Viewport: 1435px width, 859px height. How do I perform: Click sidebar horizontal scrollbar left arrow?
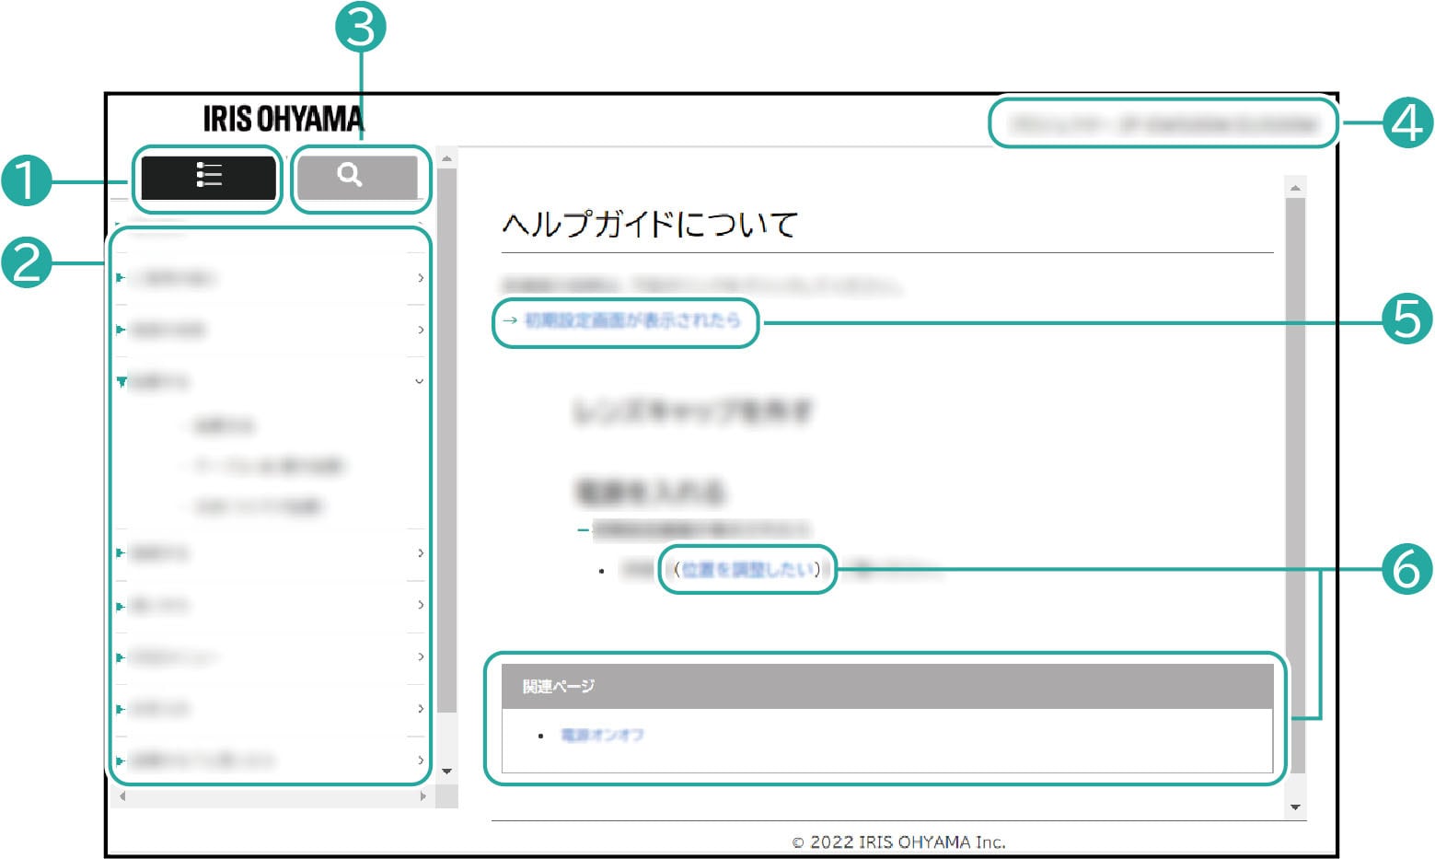coord(122,796)
